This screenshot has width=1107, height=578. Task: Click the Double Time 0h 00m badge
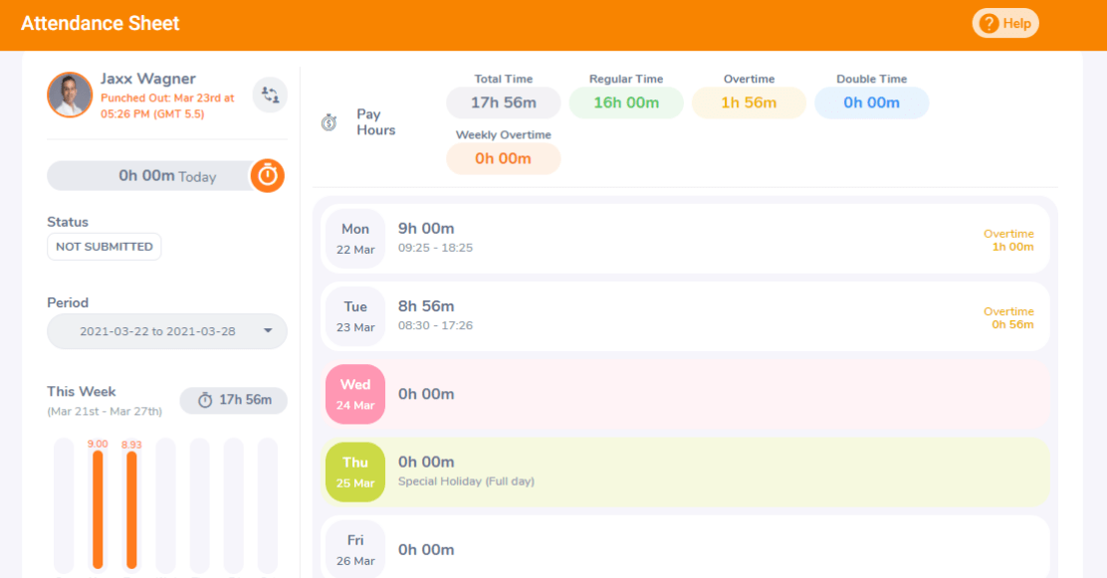click(x=871, y=101)
